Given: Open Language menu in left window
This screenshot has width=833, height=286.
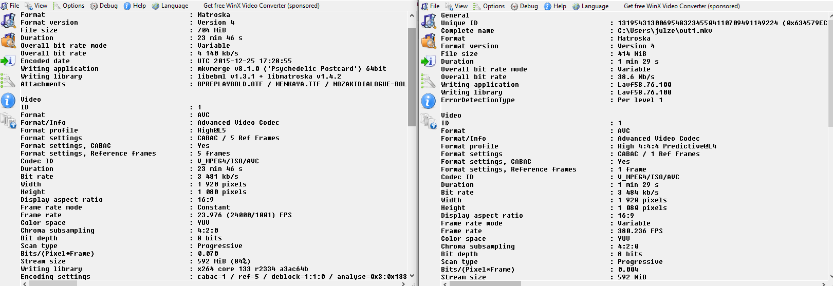Looking at the screenshot, I should pyautogui.click(x=170, y=6).
